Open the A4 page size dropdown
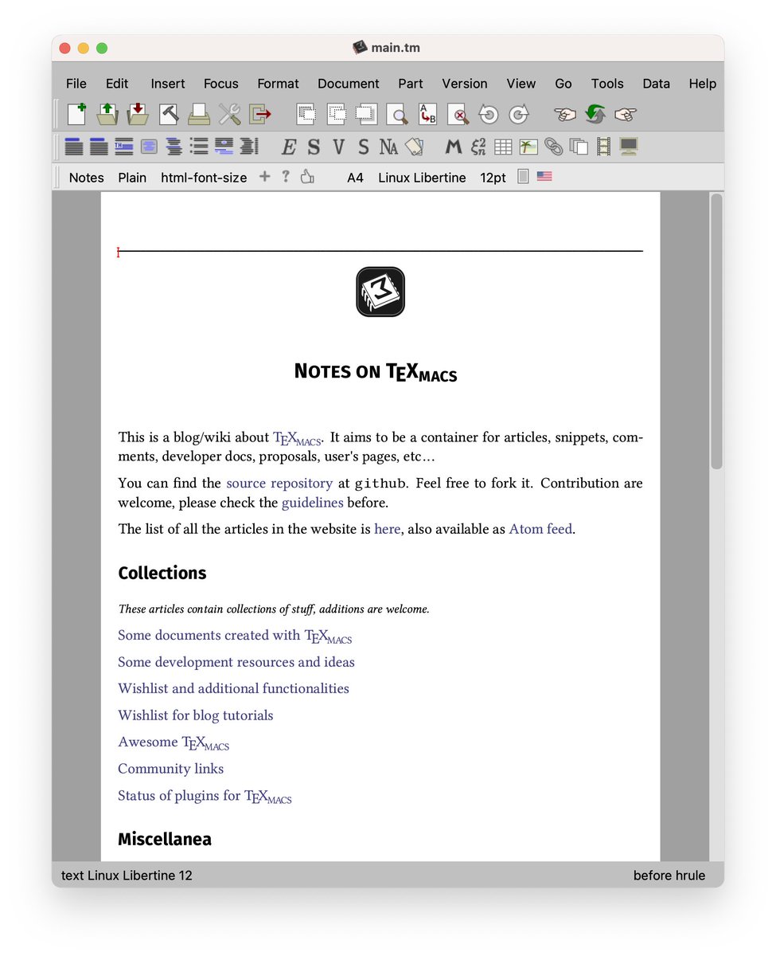The height and width of the screenshot is (956, 776). click(355, 178)
